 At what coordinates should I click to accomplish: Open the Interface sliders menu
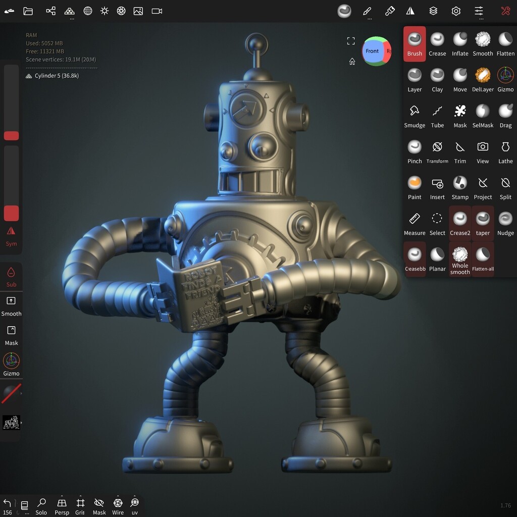click(479, 11)
